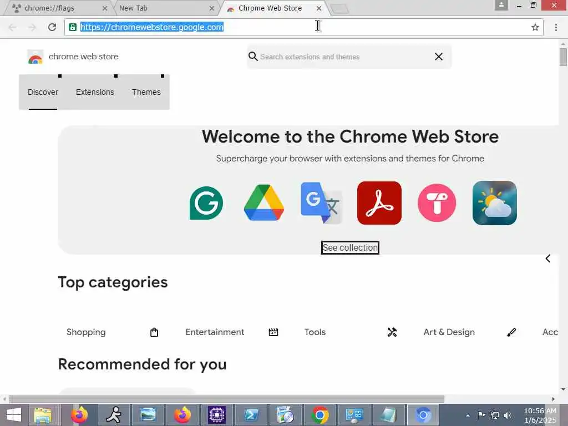Open the Google Drive extension icon
Viewport: 568px width, 426px height.
point(263,203)
